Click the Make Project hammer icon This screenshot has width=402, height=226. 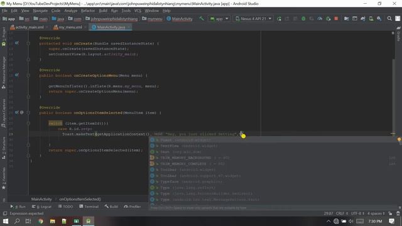pos(202,18)
